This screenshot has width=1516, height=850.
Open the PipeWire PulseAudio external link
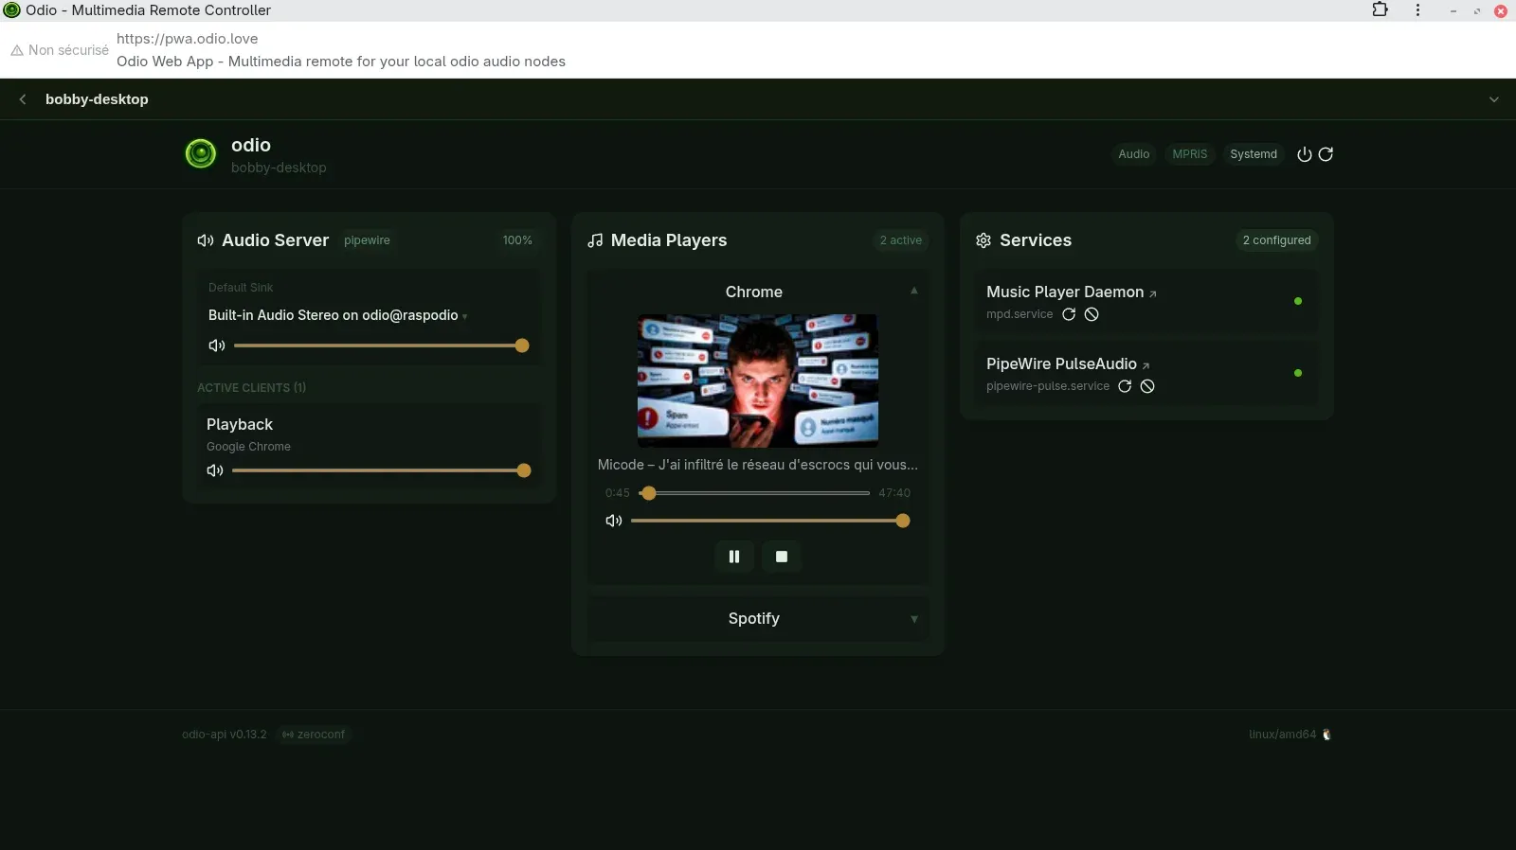click(x=1146, y=366)
